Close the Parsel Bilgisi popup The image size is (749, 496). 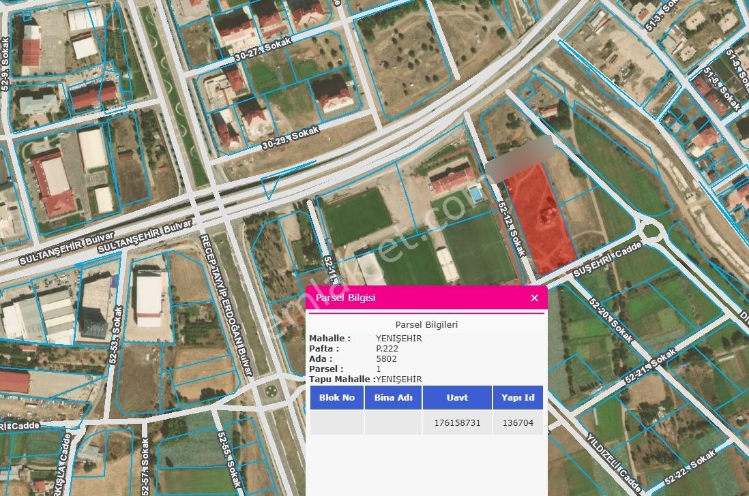pyautogui.click(x=535, y=298)
